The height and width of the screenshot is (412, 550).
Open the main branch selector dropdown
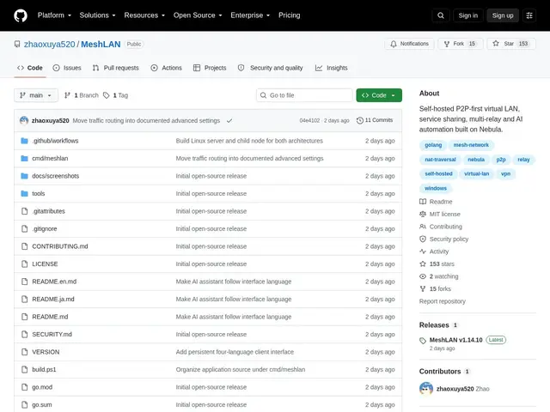click(x=36, y=95)
